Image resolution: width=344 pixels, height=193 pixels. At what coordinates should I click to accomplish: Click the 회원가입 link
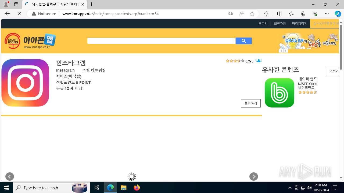point(280,24)
